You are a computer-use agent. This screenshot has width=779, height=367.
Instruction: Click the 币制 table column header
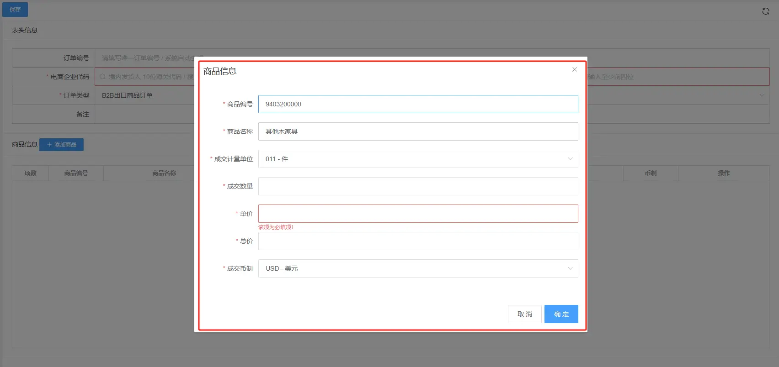(x=650, y=173)
